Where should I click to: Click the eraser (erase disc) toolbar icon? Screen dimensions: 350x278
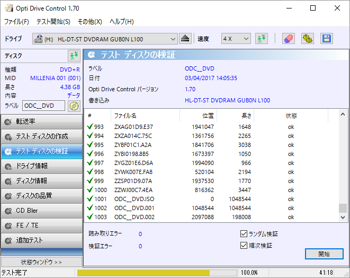[289, 39]
